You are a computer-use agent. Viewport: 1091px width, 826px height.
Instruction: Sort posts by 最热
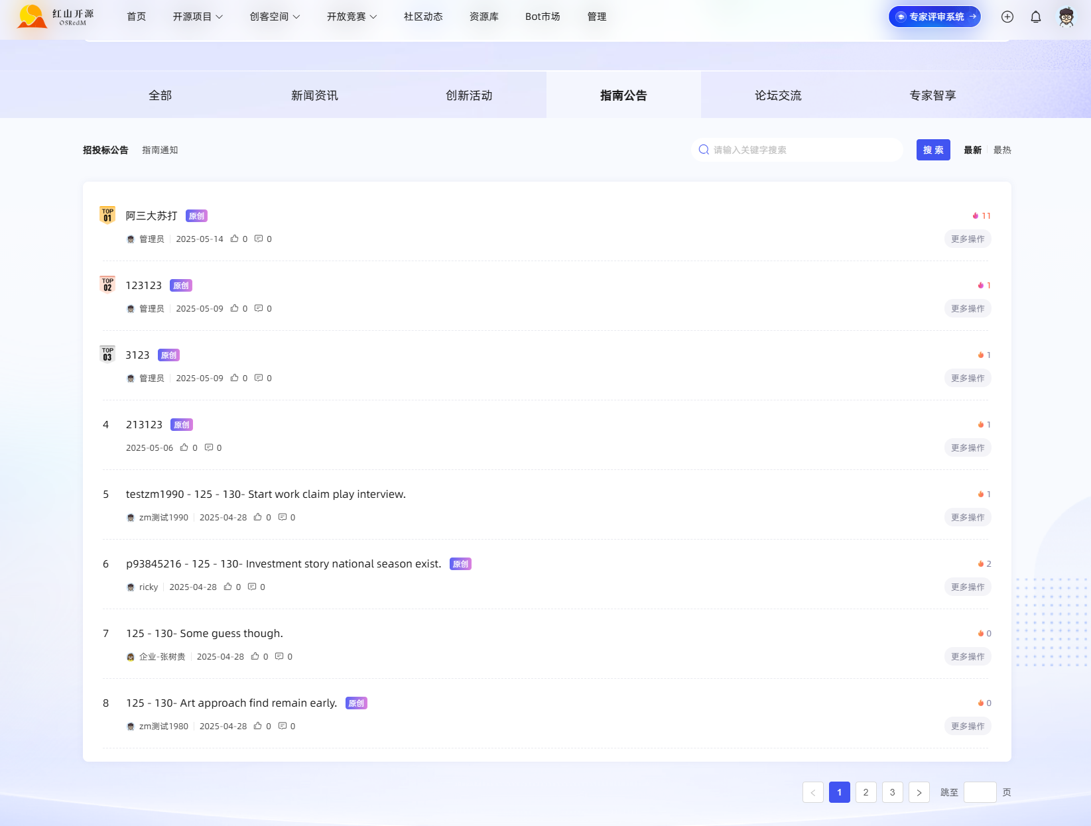[x=1002, y=150]
